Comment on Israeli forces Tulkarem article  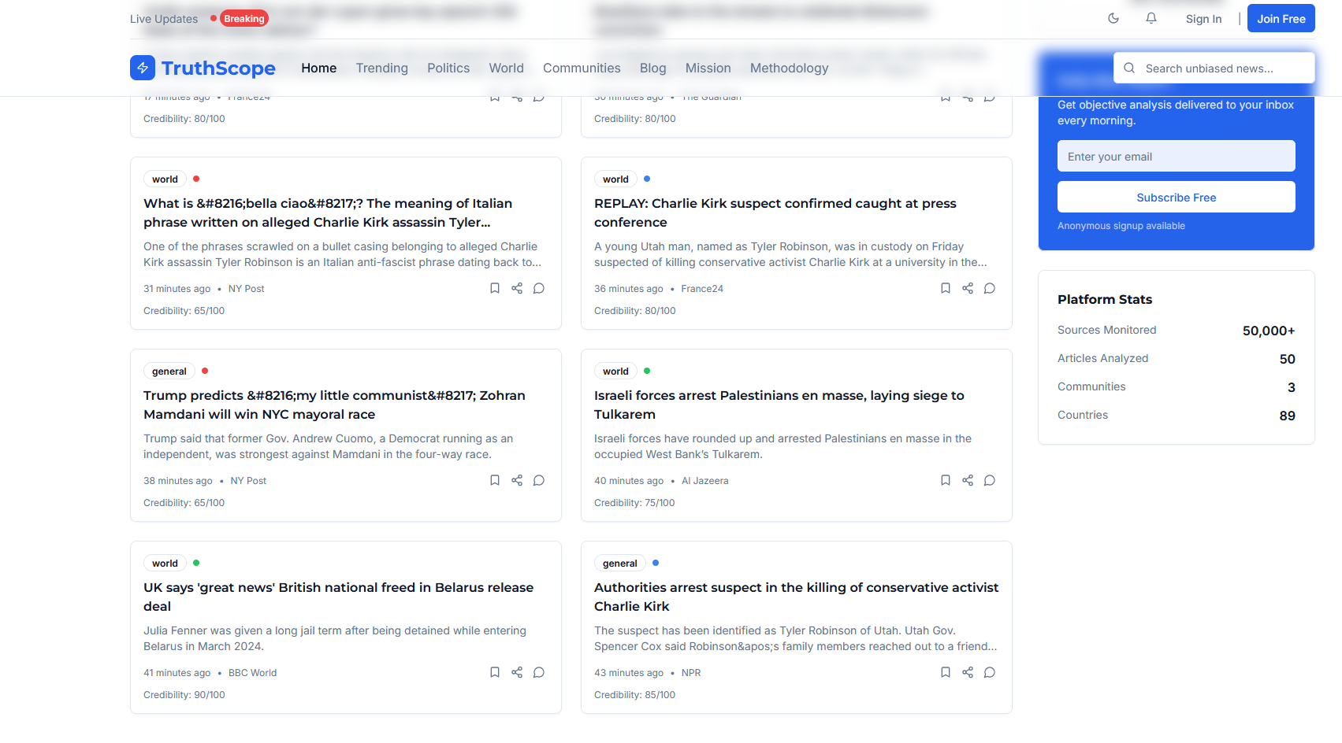coord(990,480)
